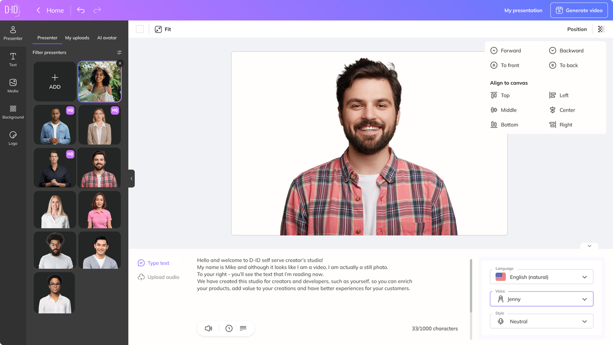Align to canvas Center

pyautogui.click(x=562, y=110)
